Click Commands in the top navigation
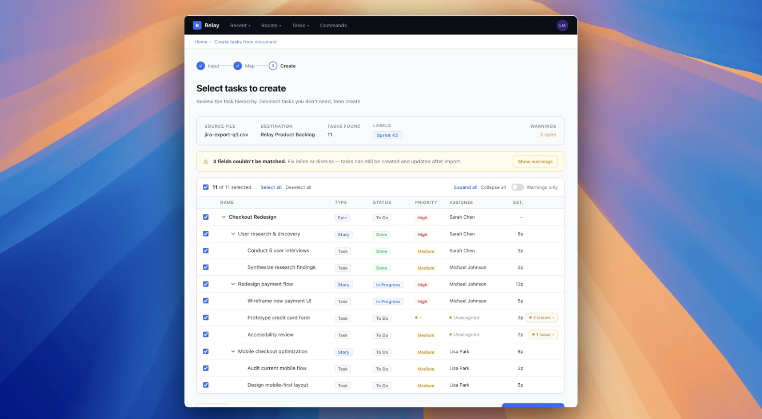 (333, 25)
